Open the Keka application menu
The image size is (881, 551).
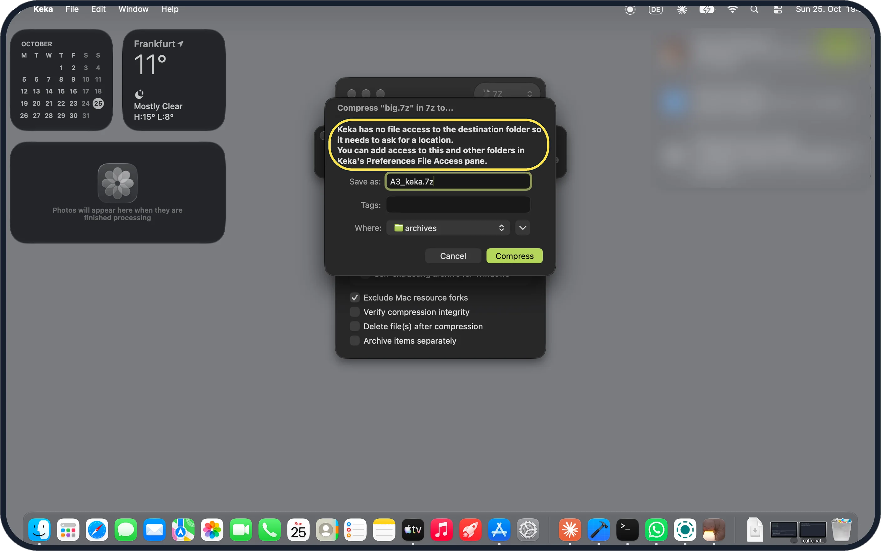pyautogui.click(x=43, y=9)
